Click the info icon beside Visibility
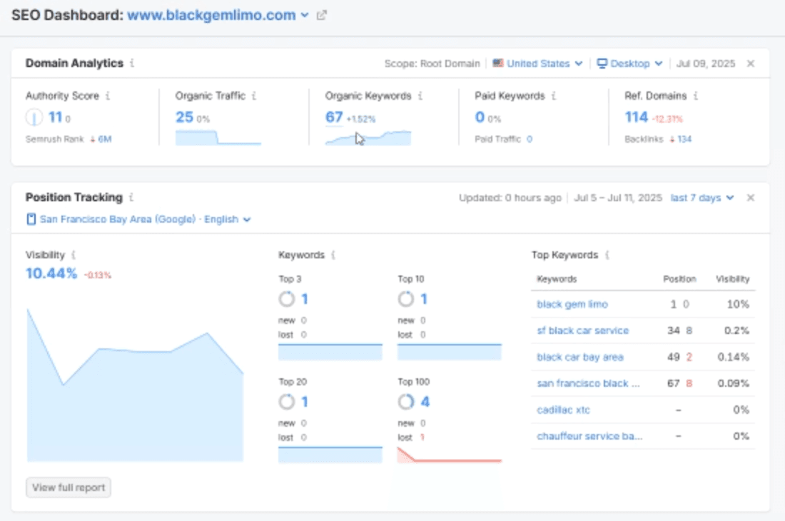This screenshot has height=521, width=785. click(74, 255)
